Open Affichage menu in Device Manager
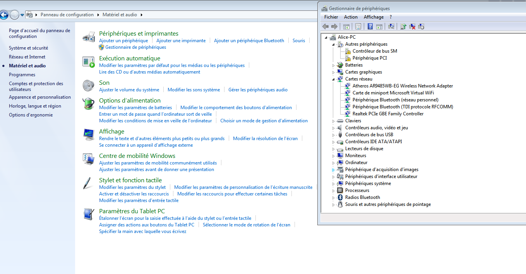 (x=374, y=17)
